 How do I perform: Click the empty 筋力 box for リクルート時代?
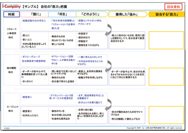click(166, 40)
